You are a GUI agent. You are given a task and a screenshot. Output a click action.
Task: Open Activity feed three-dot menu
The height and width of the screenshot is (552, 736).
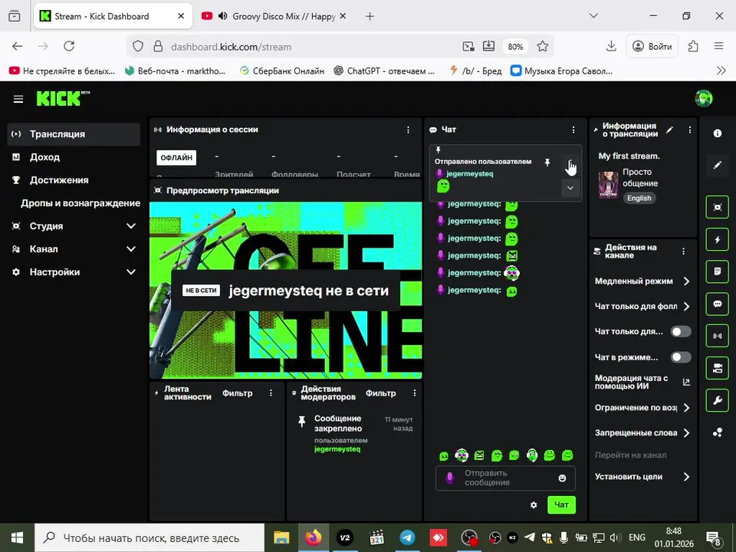[271, 393]
